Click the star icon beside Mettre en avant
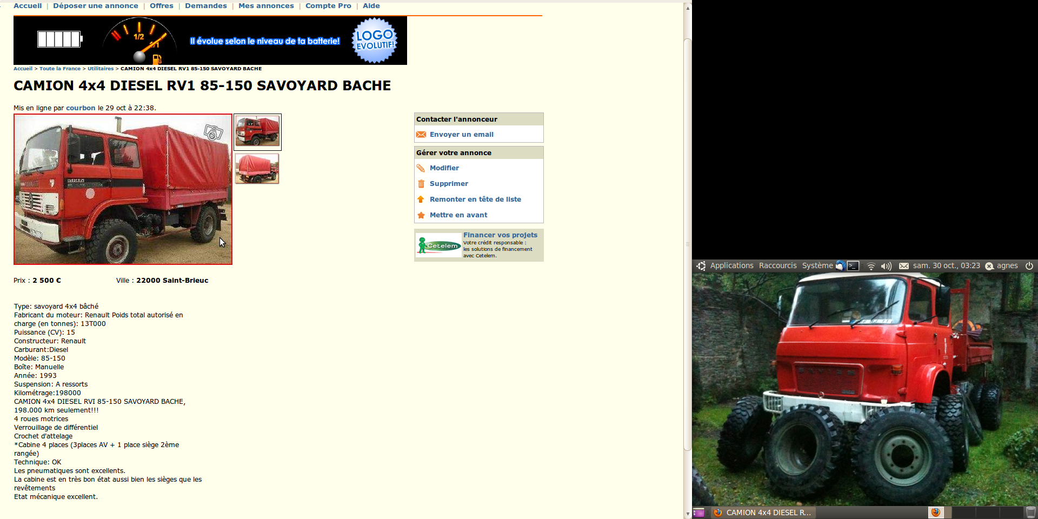The height and width of the screenshot is (519, 1038). 421,215
